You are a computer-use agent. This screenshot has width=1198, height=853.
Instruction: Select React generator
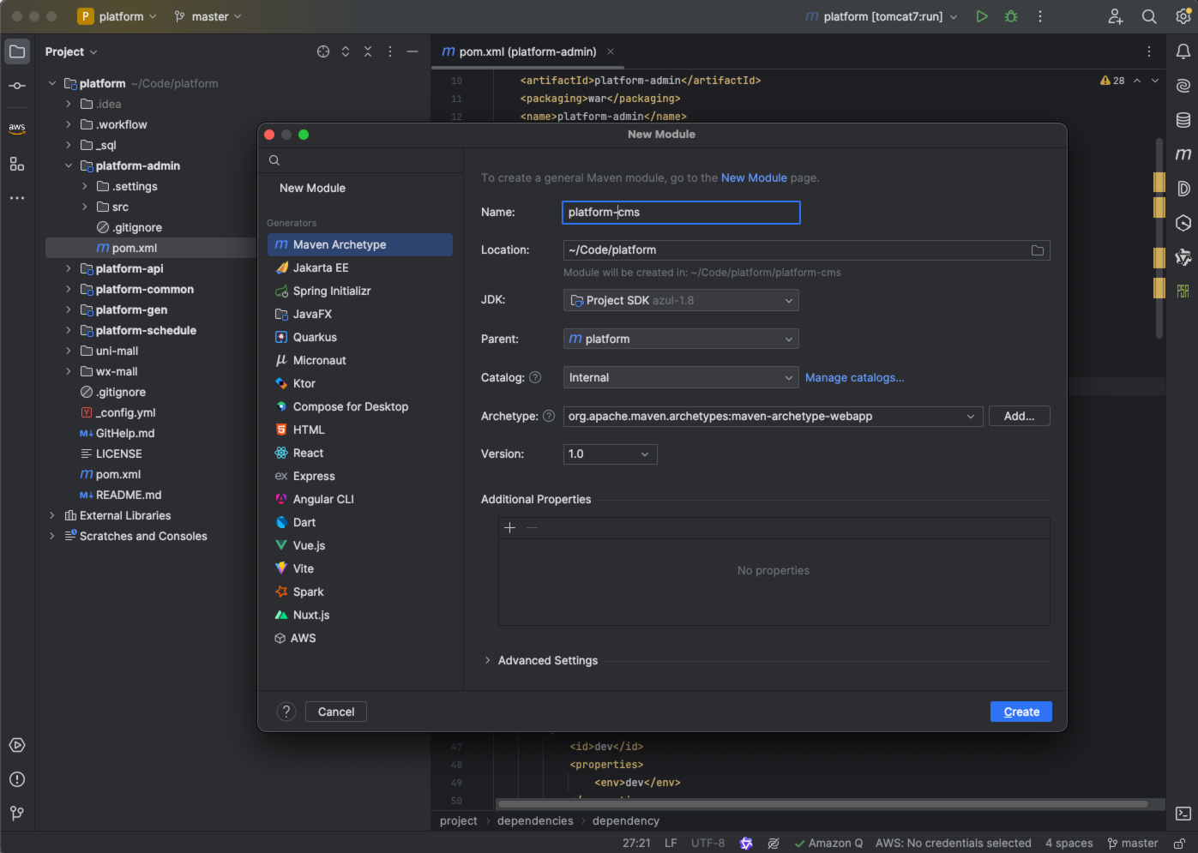(x=360, y=453)
